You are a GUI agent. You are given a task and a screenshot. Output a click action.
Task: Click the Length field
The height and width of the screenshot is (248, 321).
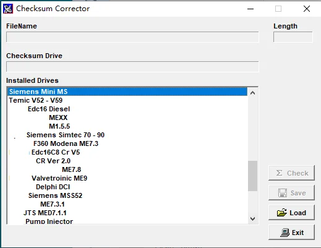293,37
